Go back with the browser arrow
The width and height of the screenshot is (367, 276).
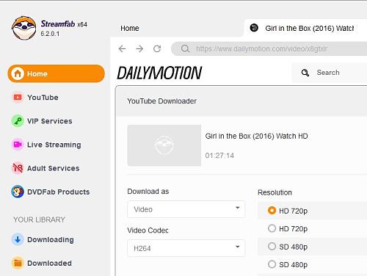click(x=122, y=49)
